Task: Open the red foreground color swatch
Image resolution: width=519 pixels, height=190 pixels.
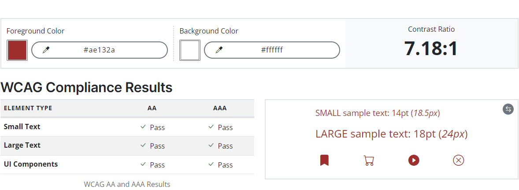Action: tap(17, 50)
